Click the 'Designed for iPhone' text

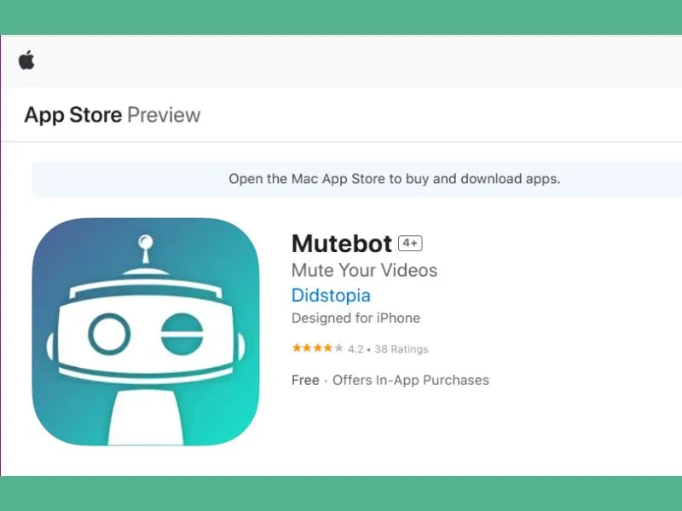pos(355,318)
